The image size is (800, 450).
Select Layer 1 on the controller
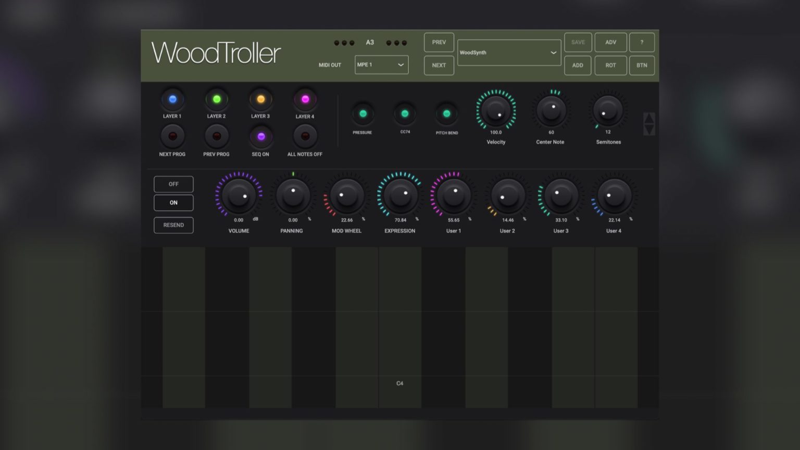[x=172, y=98]
